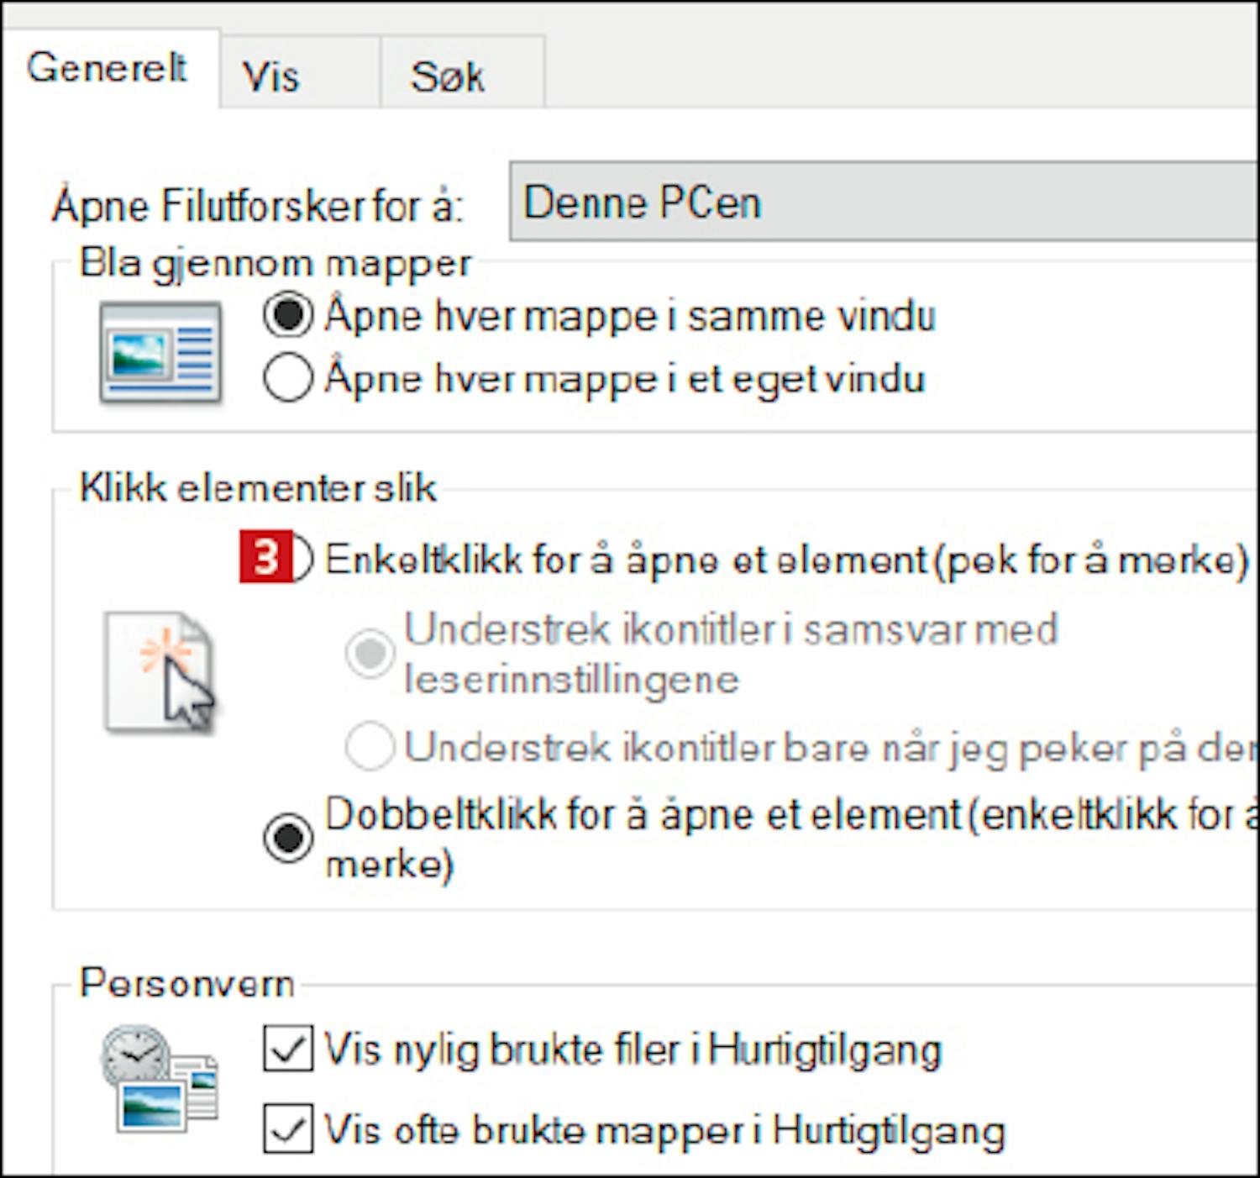Screen dimensions: 1260x1178
Task: Open the 'Denne PCen' dropdown
Action: tap(882, 202)
